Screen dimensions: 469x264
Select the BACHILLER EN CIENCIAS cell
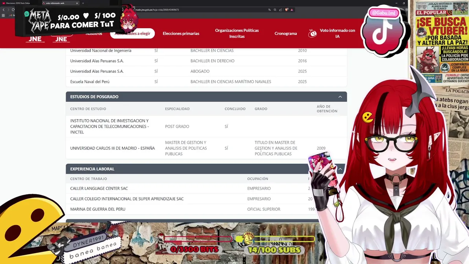212,51
